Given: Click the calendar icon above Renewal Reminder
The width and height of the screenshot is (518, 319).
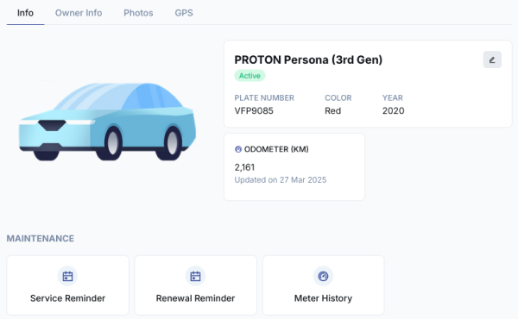Looking at the screenshot, I should 195,276.
